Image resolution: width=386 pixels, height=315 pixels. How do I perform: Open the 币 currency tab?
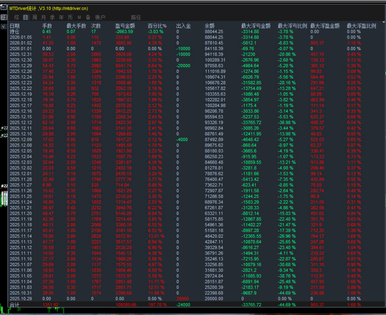[x=70, y=17]
